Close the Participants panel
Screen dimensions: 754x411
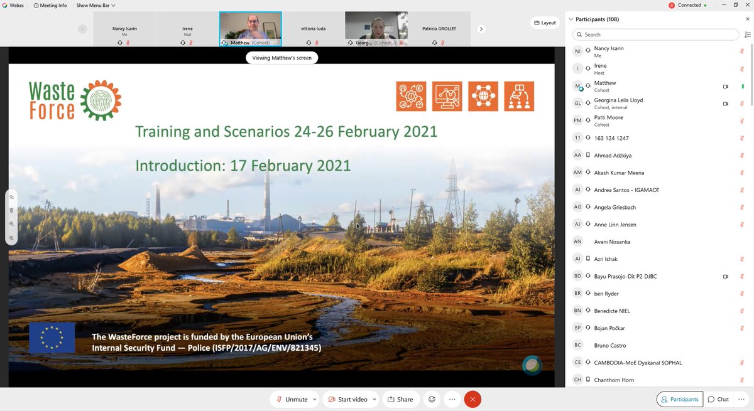click(x=747, y=19)
